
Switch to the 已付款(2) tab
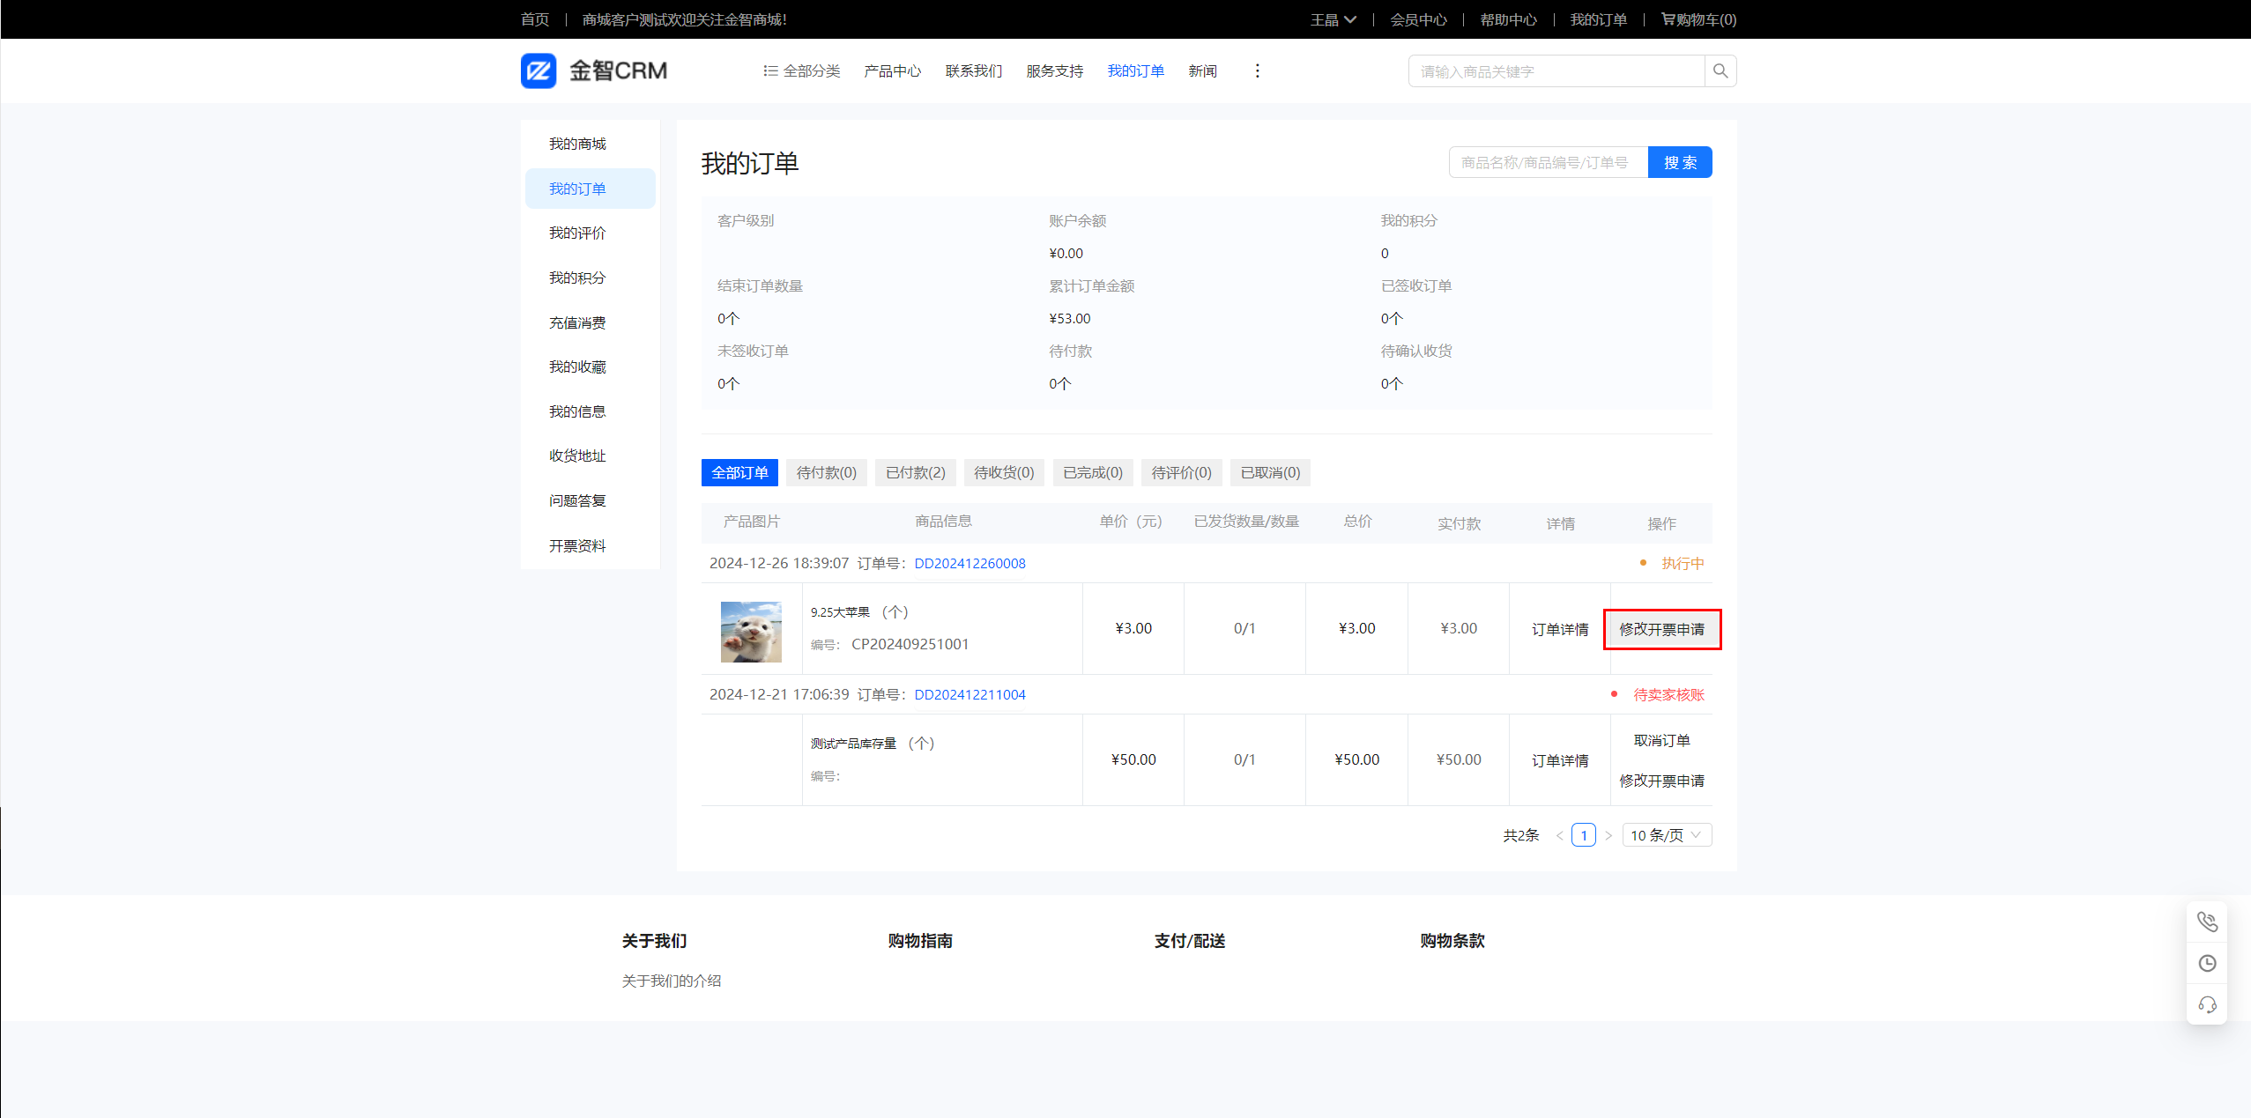pos(915,473)
